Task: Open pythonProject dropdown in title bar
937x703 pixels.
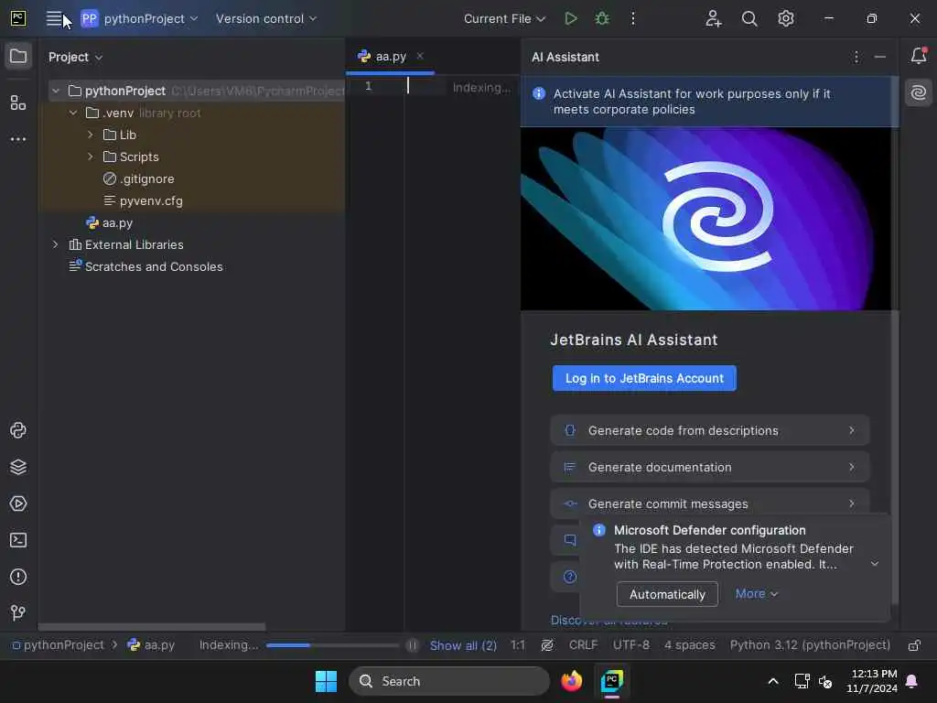Action: tap(139, 18)
